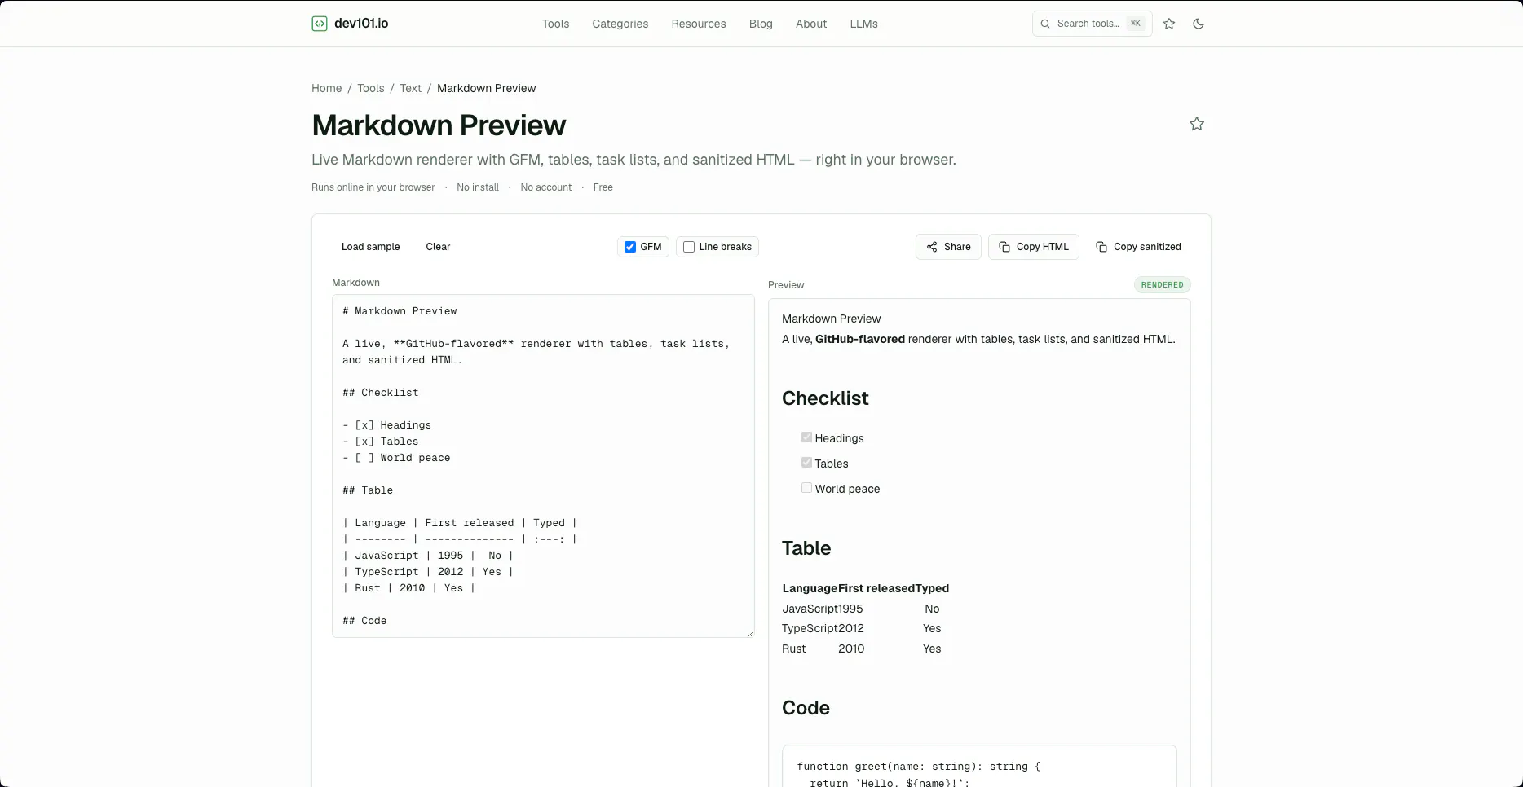Go to Resources in the top navigation
Screen dimensions: 1523x787
click(x=699, y=24)
